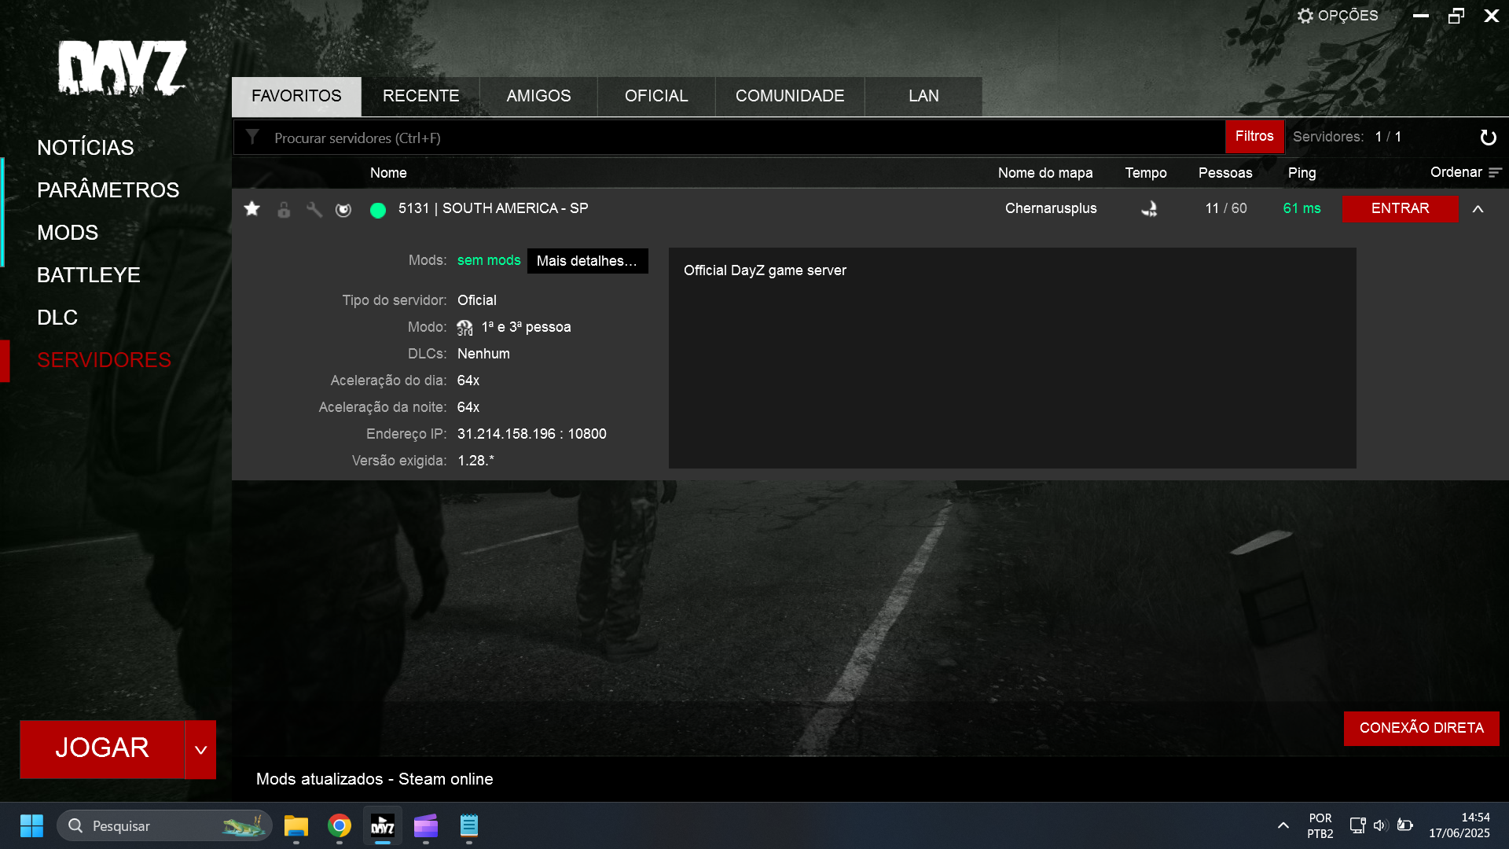The width and height of the screenshot is (1509, 849).
Task: Click the Official DayZ game server description
Action: 765,270
